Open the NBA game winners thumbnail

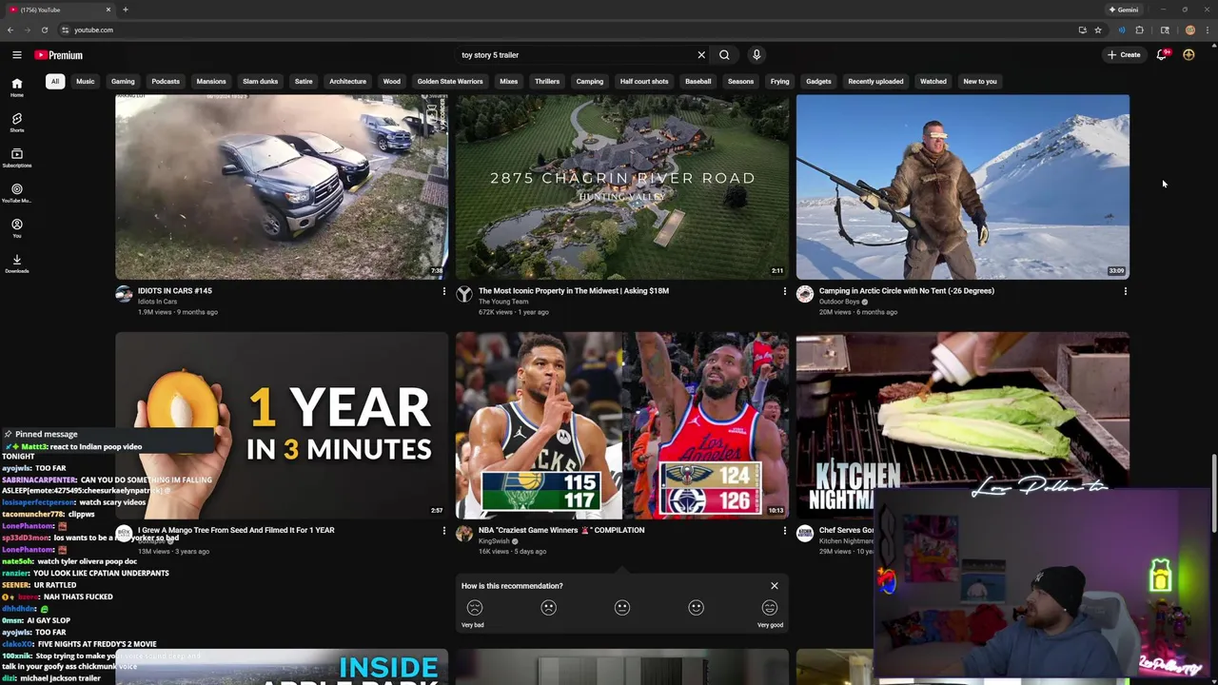click(622, 425)
